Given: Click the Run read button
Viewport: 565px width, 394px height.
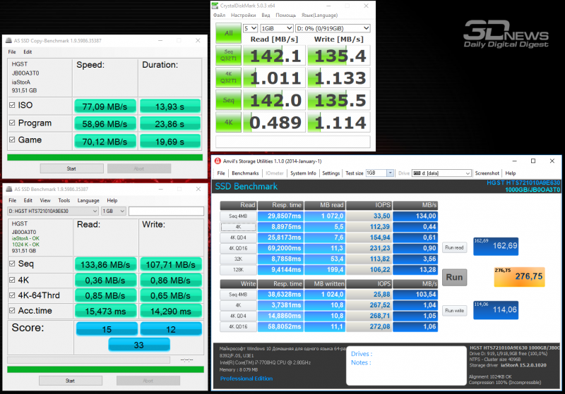Looking at the screenshot, I should tap(454, 247).
